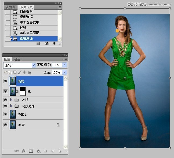Open the 不透明度 opacity slider arrow
This screenshot has width=174, height=158.
click(64, 65)
